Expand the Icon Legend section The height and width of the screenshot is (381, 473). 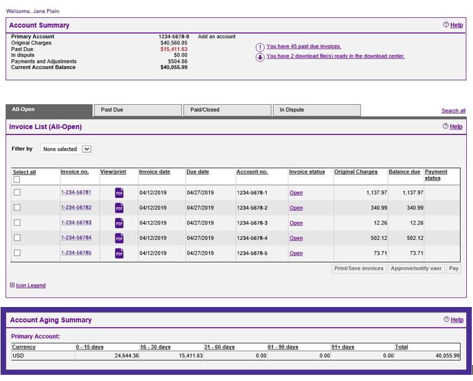[12, 285]
